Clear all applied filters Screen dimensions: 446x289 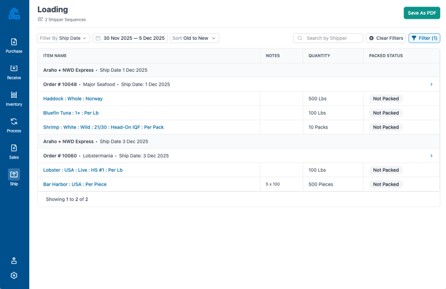pos(386,38)
